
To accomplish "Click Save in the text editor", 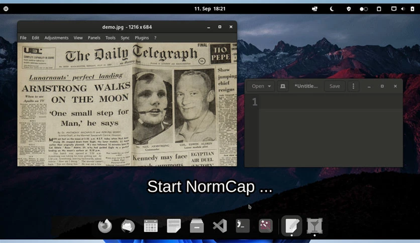I will [x=335, y=86].
